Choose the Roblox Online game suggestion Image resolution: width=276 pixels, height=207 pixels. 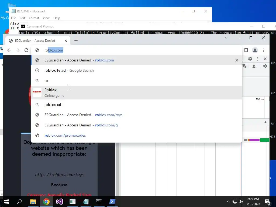point(136,93)
